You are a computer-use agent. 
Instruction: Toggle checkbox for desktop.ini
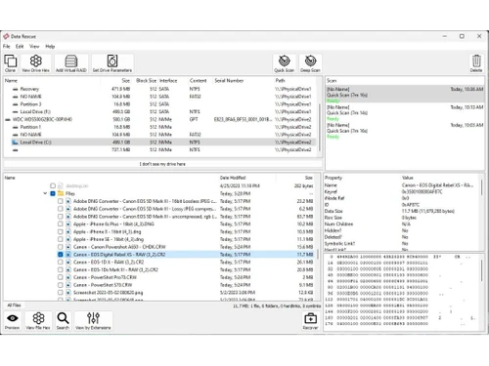(53, 185)
